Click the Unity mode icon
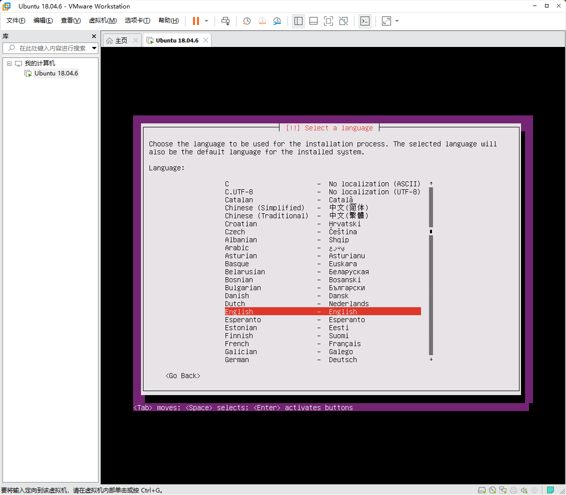This screenshot has width=566, height=495. [x=343, y=21]
